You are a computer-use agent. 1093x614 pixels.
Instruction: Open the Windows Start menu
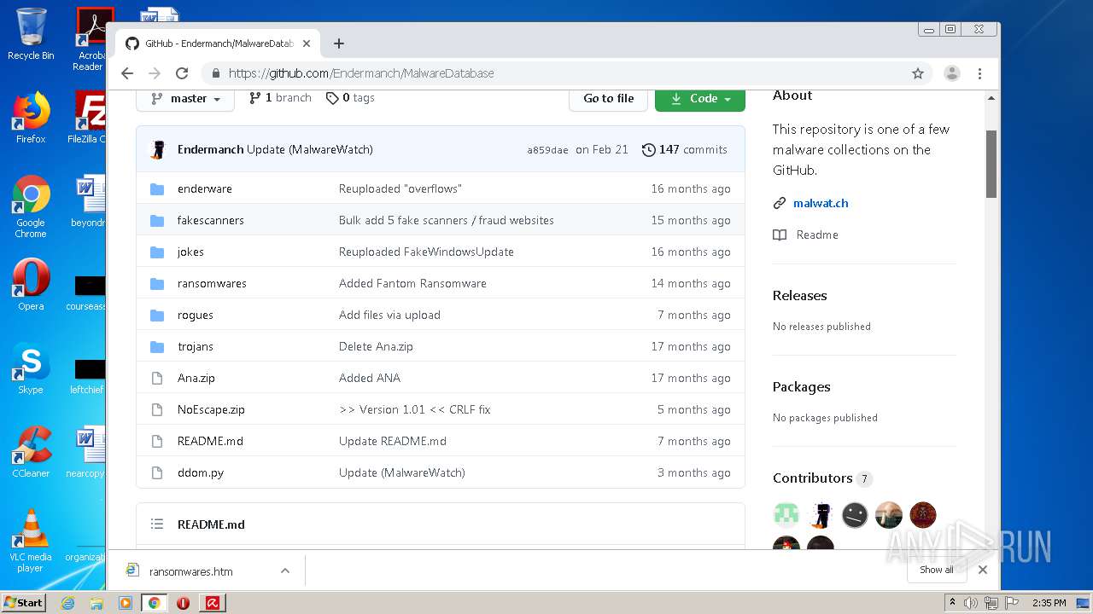coord(24,602)
